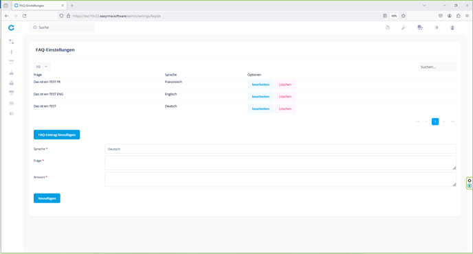
Task: Jump to the first page with double-left arrows
Action: tap(417, 122)
